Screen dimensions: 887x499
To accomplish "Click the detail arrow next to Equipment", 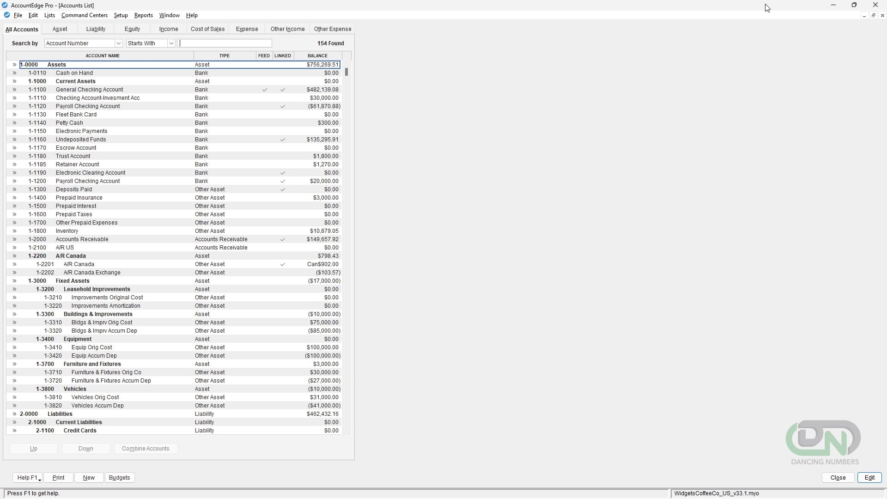I will click(x=14, y=339).
